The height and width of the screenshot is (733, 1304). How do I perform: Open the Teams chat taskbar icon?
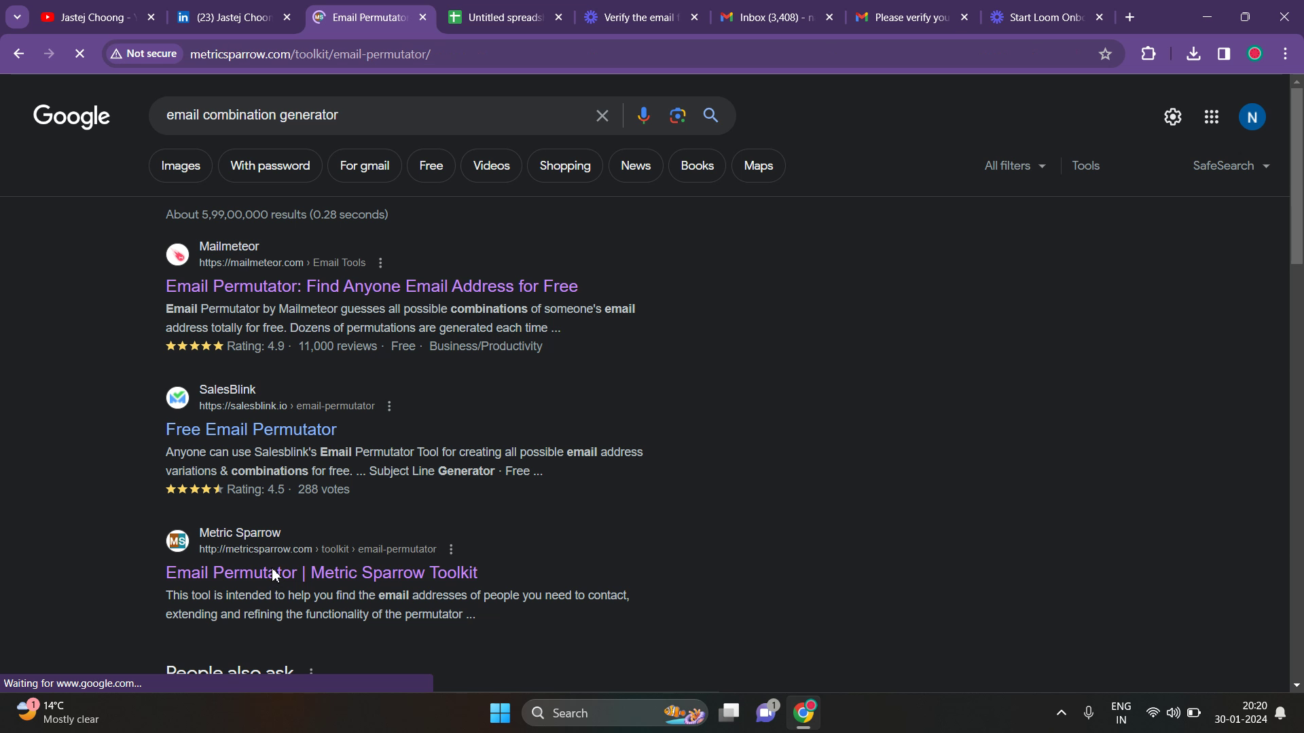766,713
